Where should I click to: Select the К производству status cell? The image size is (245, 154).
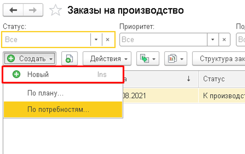coord(222,96)
